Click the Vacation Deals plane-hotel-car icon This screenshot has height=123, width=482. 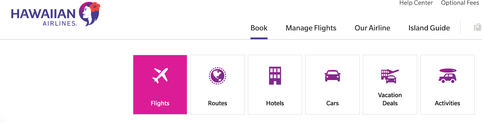(390, 76)
